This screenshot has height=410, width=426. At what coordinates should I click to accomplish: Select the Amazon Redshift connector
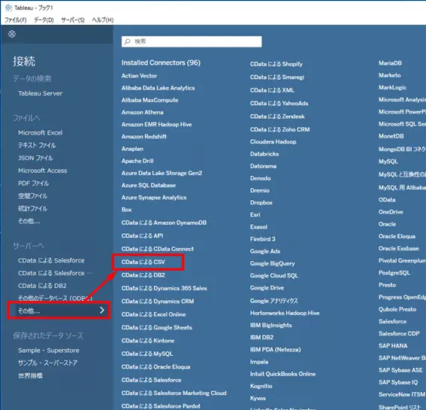pyautogui.click(x=144, y=136)
